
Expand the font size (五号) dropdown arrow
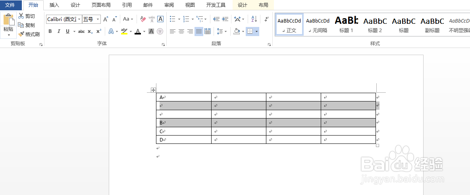point(98,19)
